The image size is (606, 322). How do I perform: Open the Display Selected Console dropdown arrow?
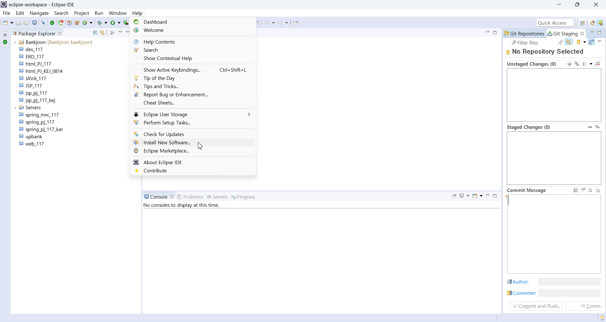pyautogui.click(x=468, y=196)
